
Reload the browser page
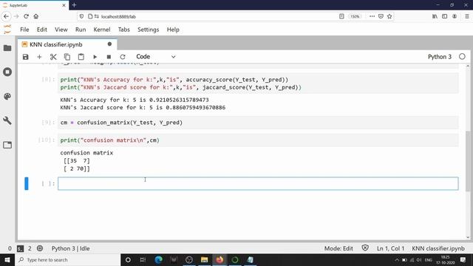[27, 16]
